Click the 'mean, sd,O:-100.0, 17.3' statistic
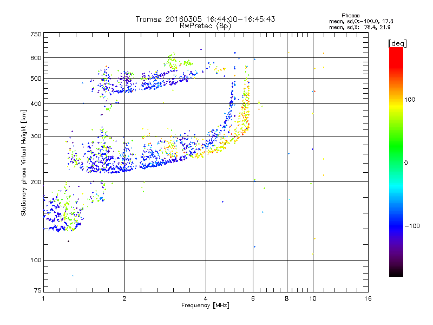Image resolution: width=433 pixels, height=325 pixels. click(361, 21)
